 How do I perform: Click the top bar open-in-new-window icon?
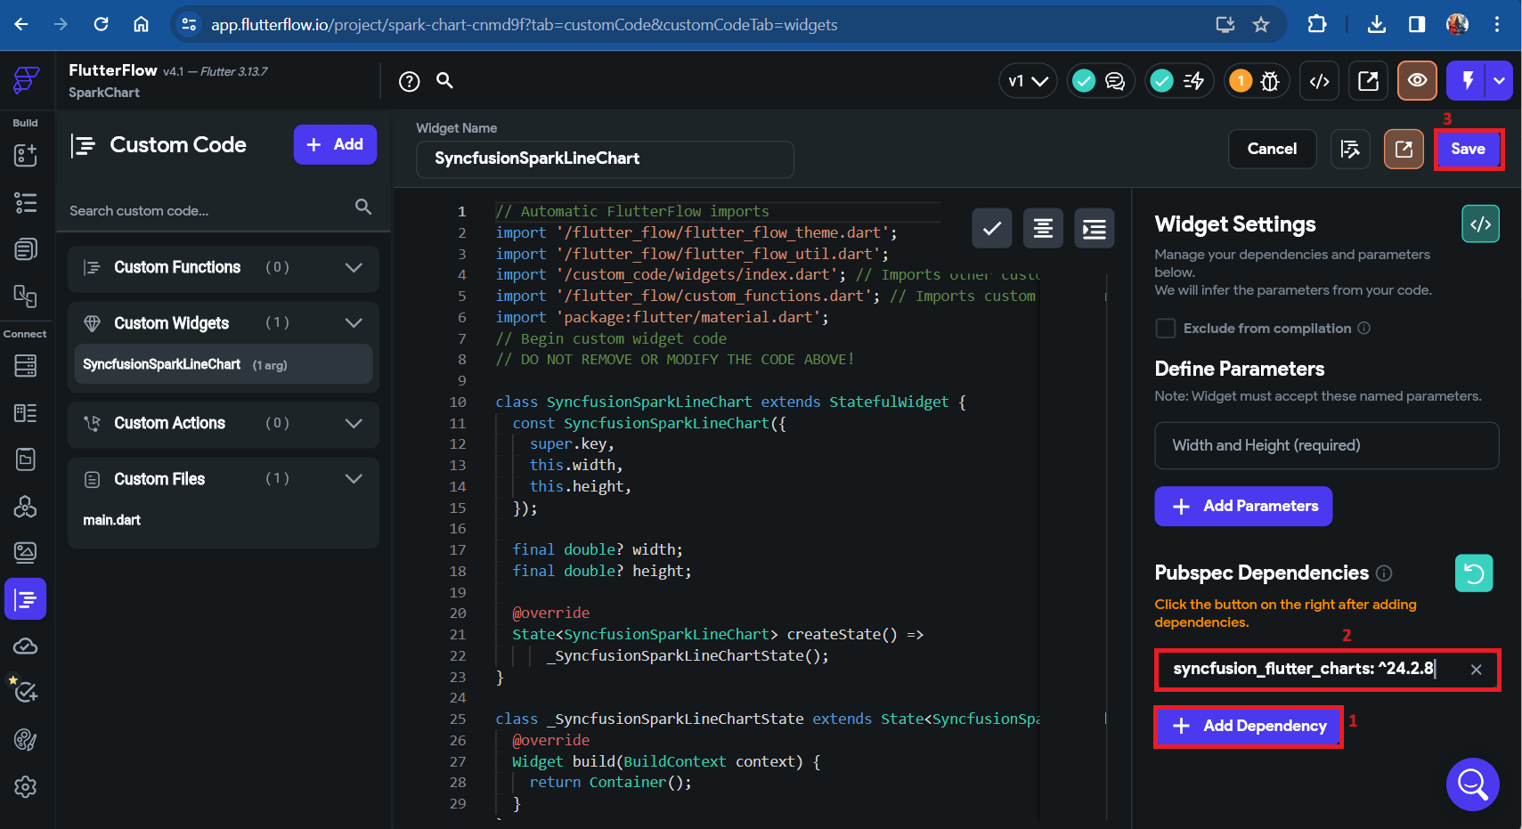1369,81
